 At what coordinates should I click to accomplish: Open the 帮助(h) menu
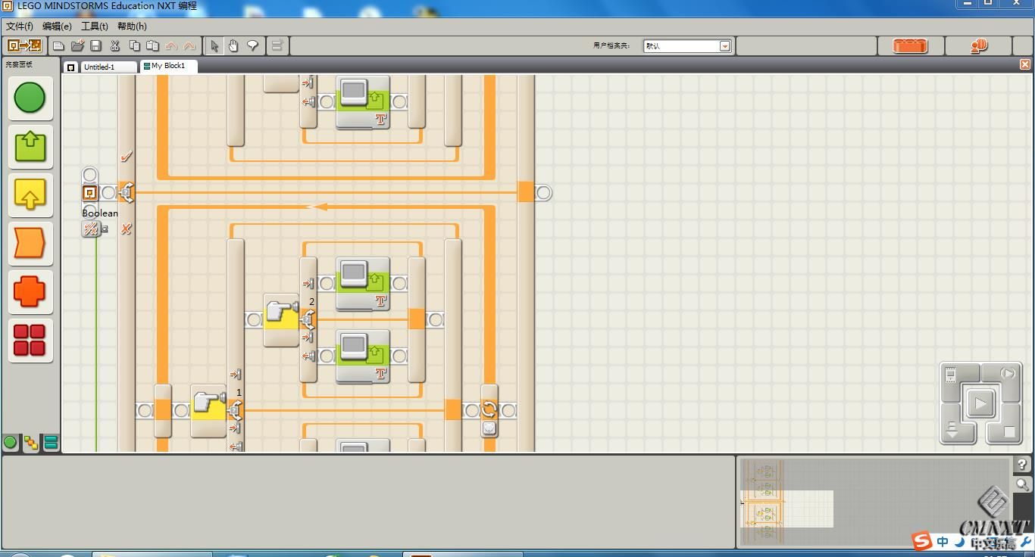tap(132, 26)
